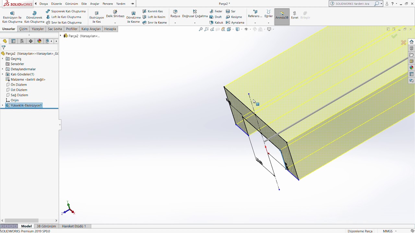Choose Kıvrımlı Kes tool
This screenshot has height=233, width=415.
[x=153, y=11]
